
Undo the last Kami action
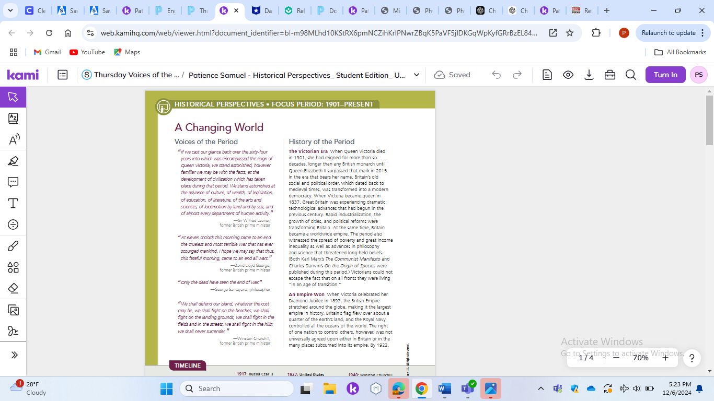(x=496, y=75)
